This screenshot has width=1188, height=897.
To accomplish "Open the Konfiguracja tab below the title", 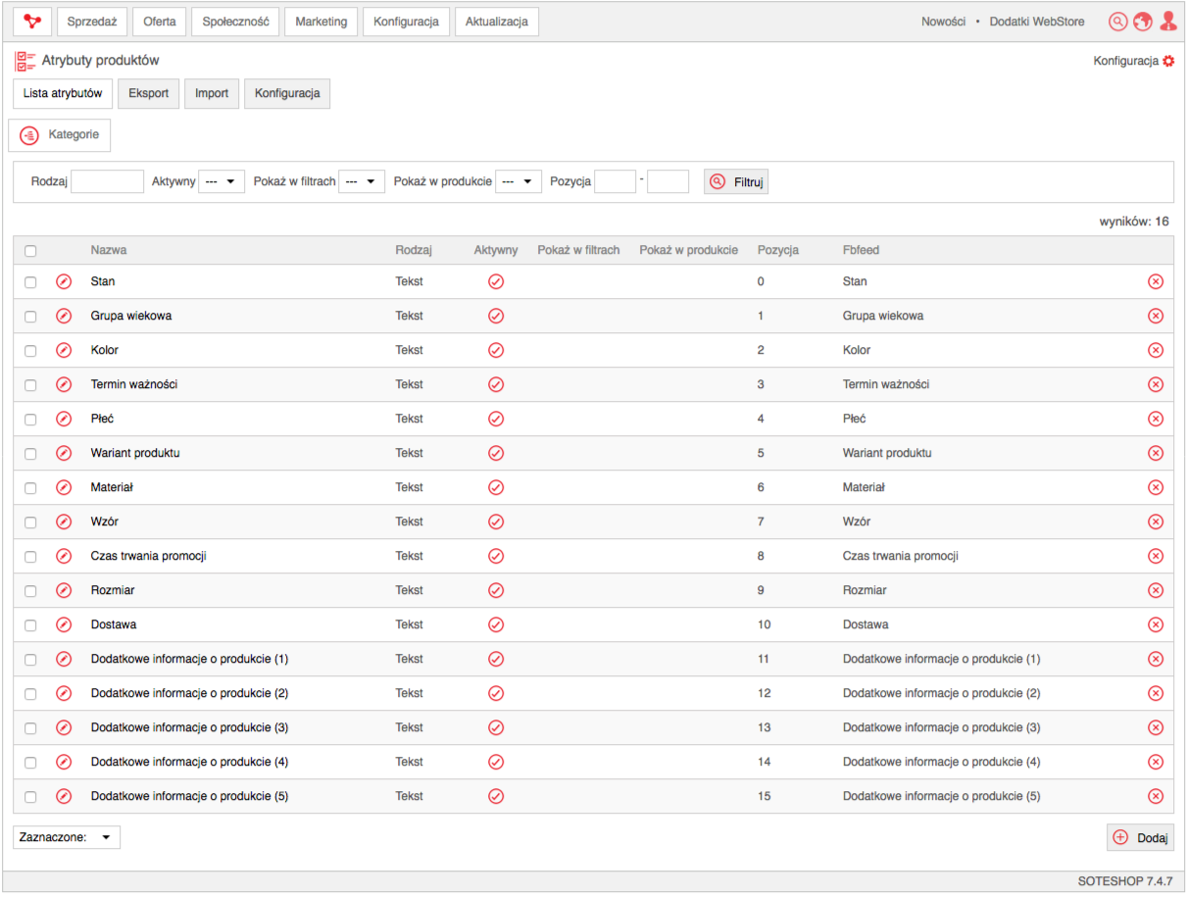I will (x=287, y=93).
